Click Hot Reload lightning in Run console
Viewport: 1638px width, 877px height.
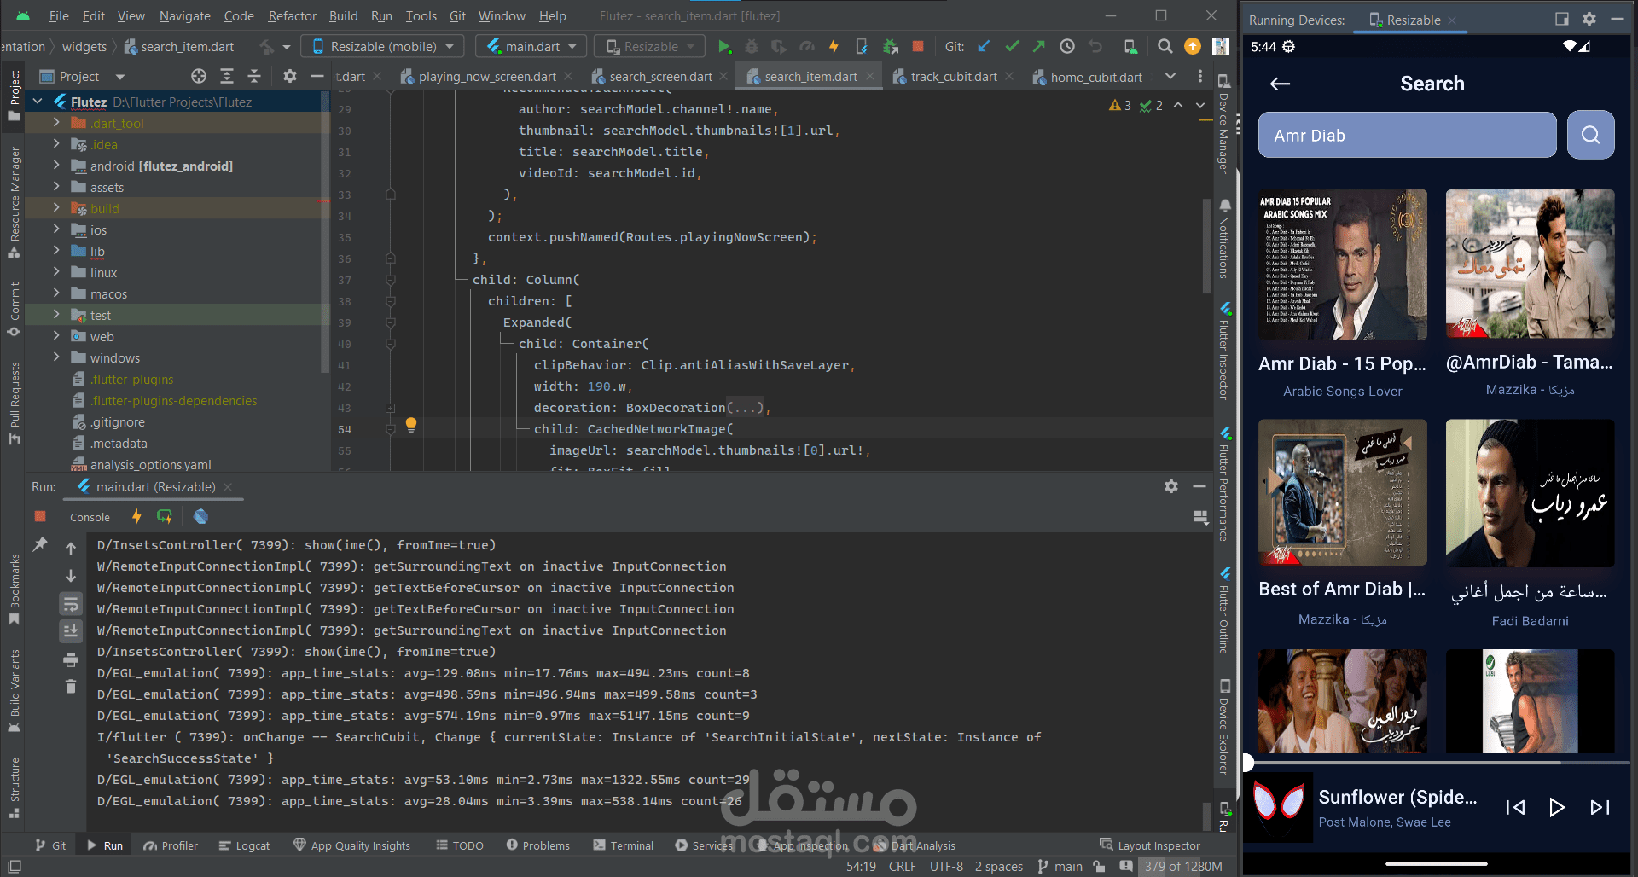click(x=136, y=517)
